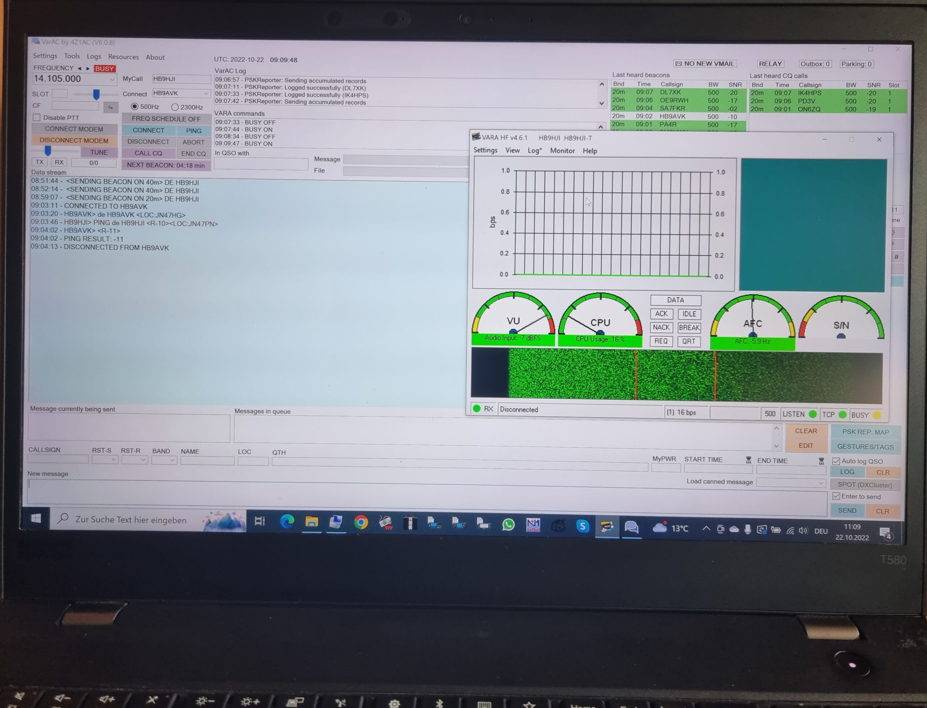Click the DISCONNECT MODEM button
This screenshot has height=708, width=927.
click(x=74, y=140)
